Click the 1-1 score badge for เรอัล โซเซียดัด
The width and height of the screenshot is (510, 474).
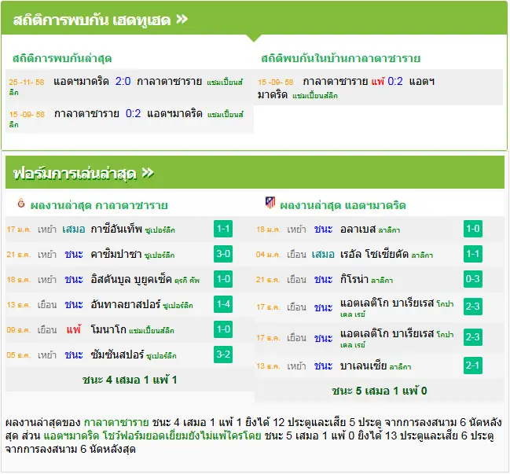point(473,254)
